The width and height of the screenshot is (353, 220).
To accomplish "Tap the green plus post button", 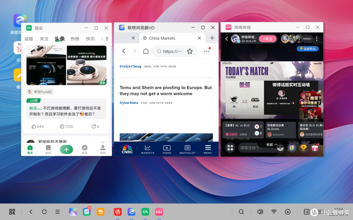I will coord(66,150).
